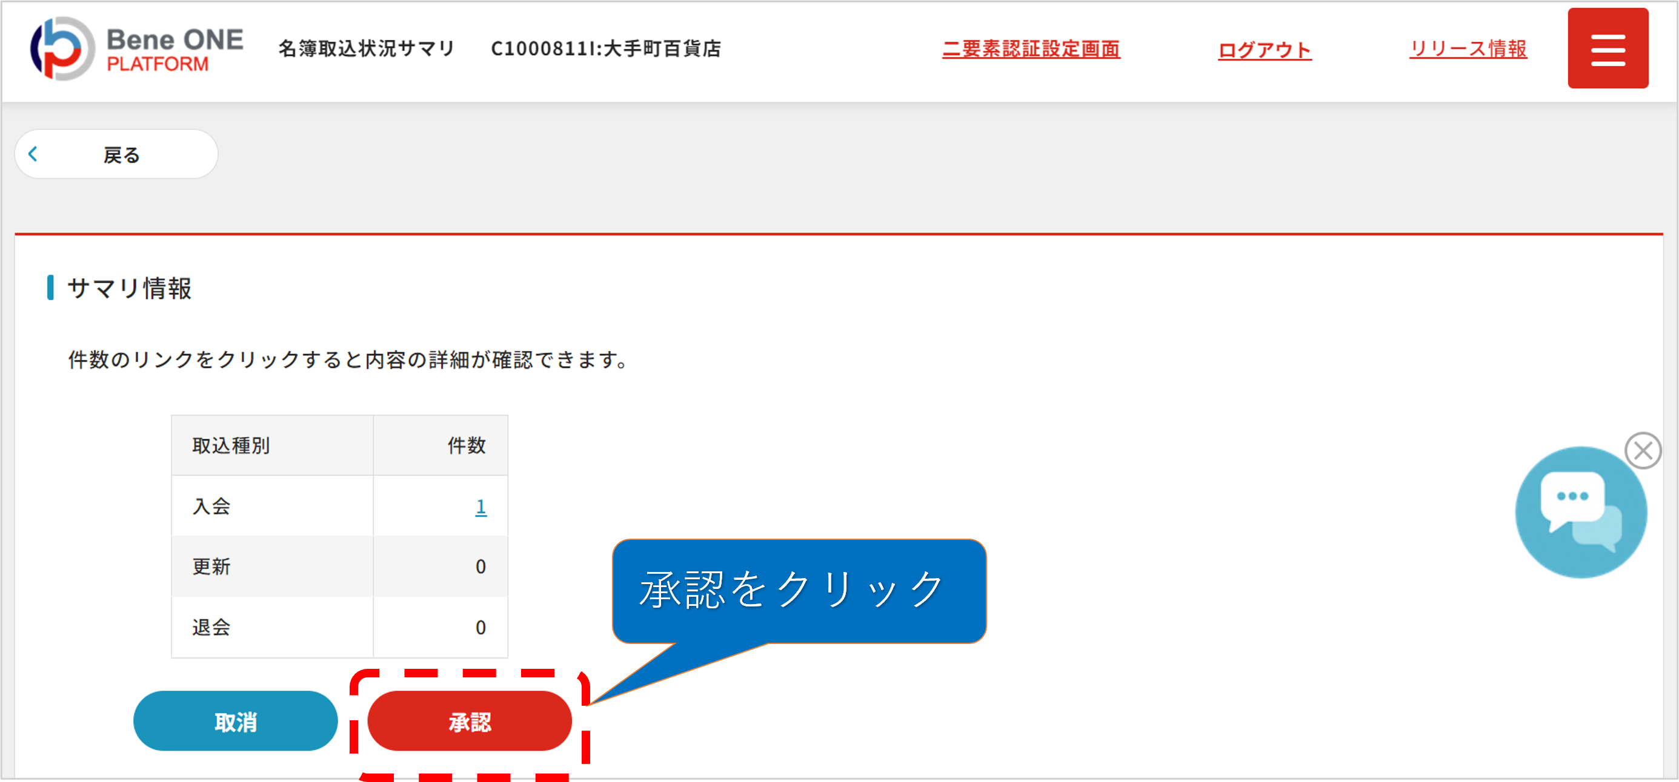Open the red hamburger menu
1679x782 pixels.
(1608, 48)
